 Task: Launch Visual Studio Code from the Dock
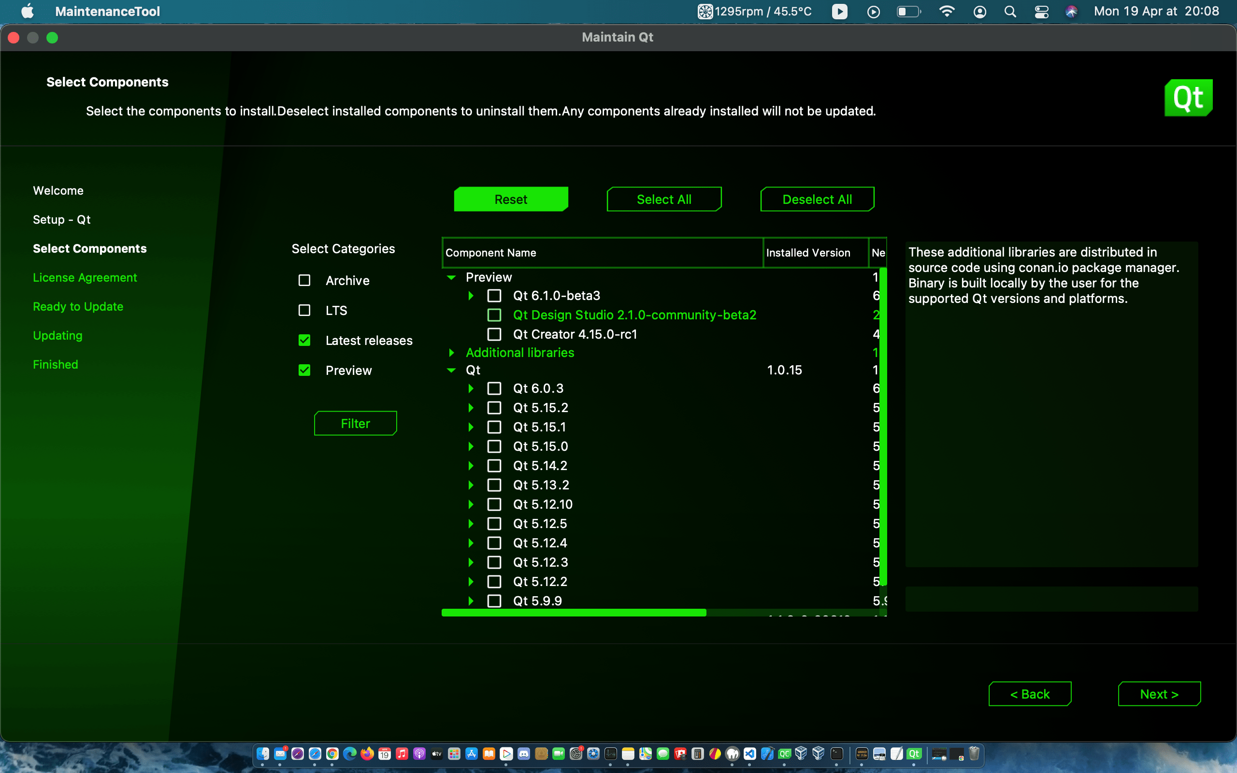coord(750,754)
